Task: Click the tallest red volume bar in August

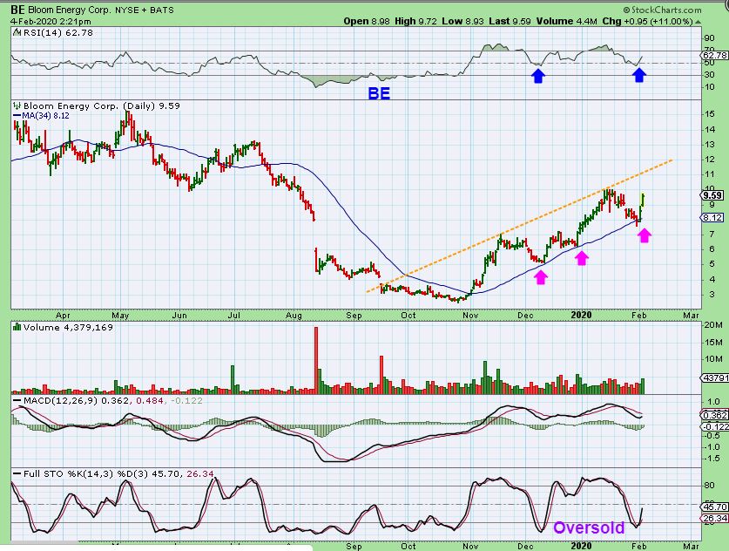Action: coord(316,361)
